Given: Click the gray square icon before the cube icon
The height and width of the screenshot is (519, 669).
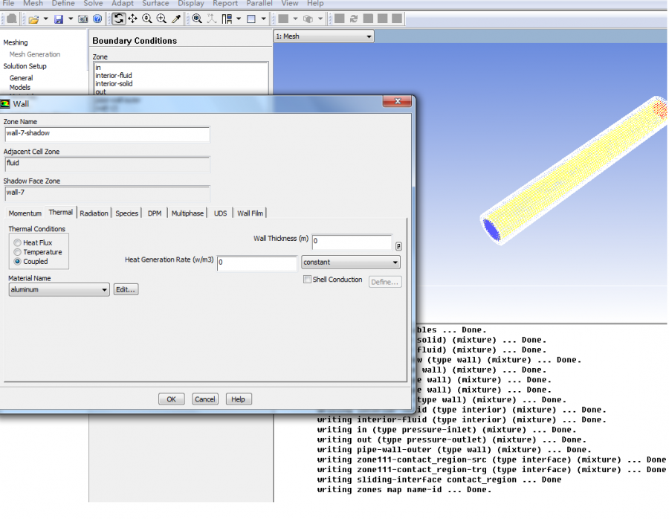Looking at the screenshot, I should point(283,19).
